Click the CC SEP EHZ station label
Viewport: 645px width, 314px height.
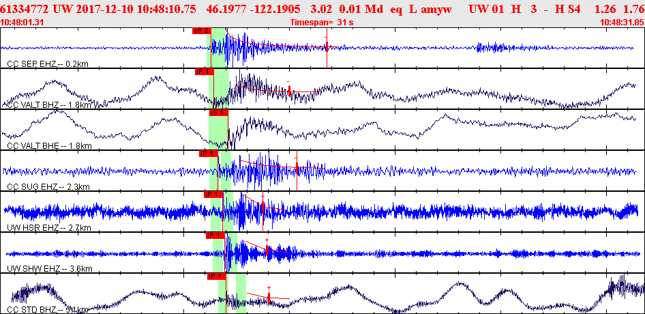[x=48, y=64]
